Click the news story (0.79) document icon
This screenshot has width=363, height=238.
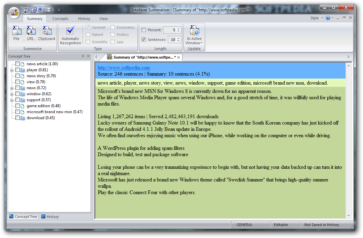pyautogui.click(x=22, y=76)
